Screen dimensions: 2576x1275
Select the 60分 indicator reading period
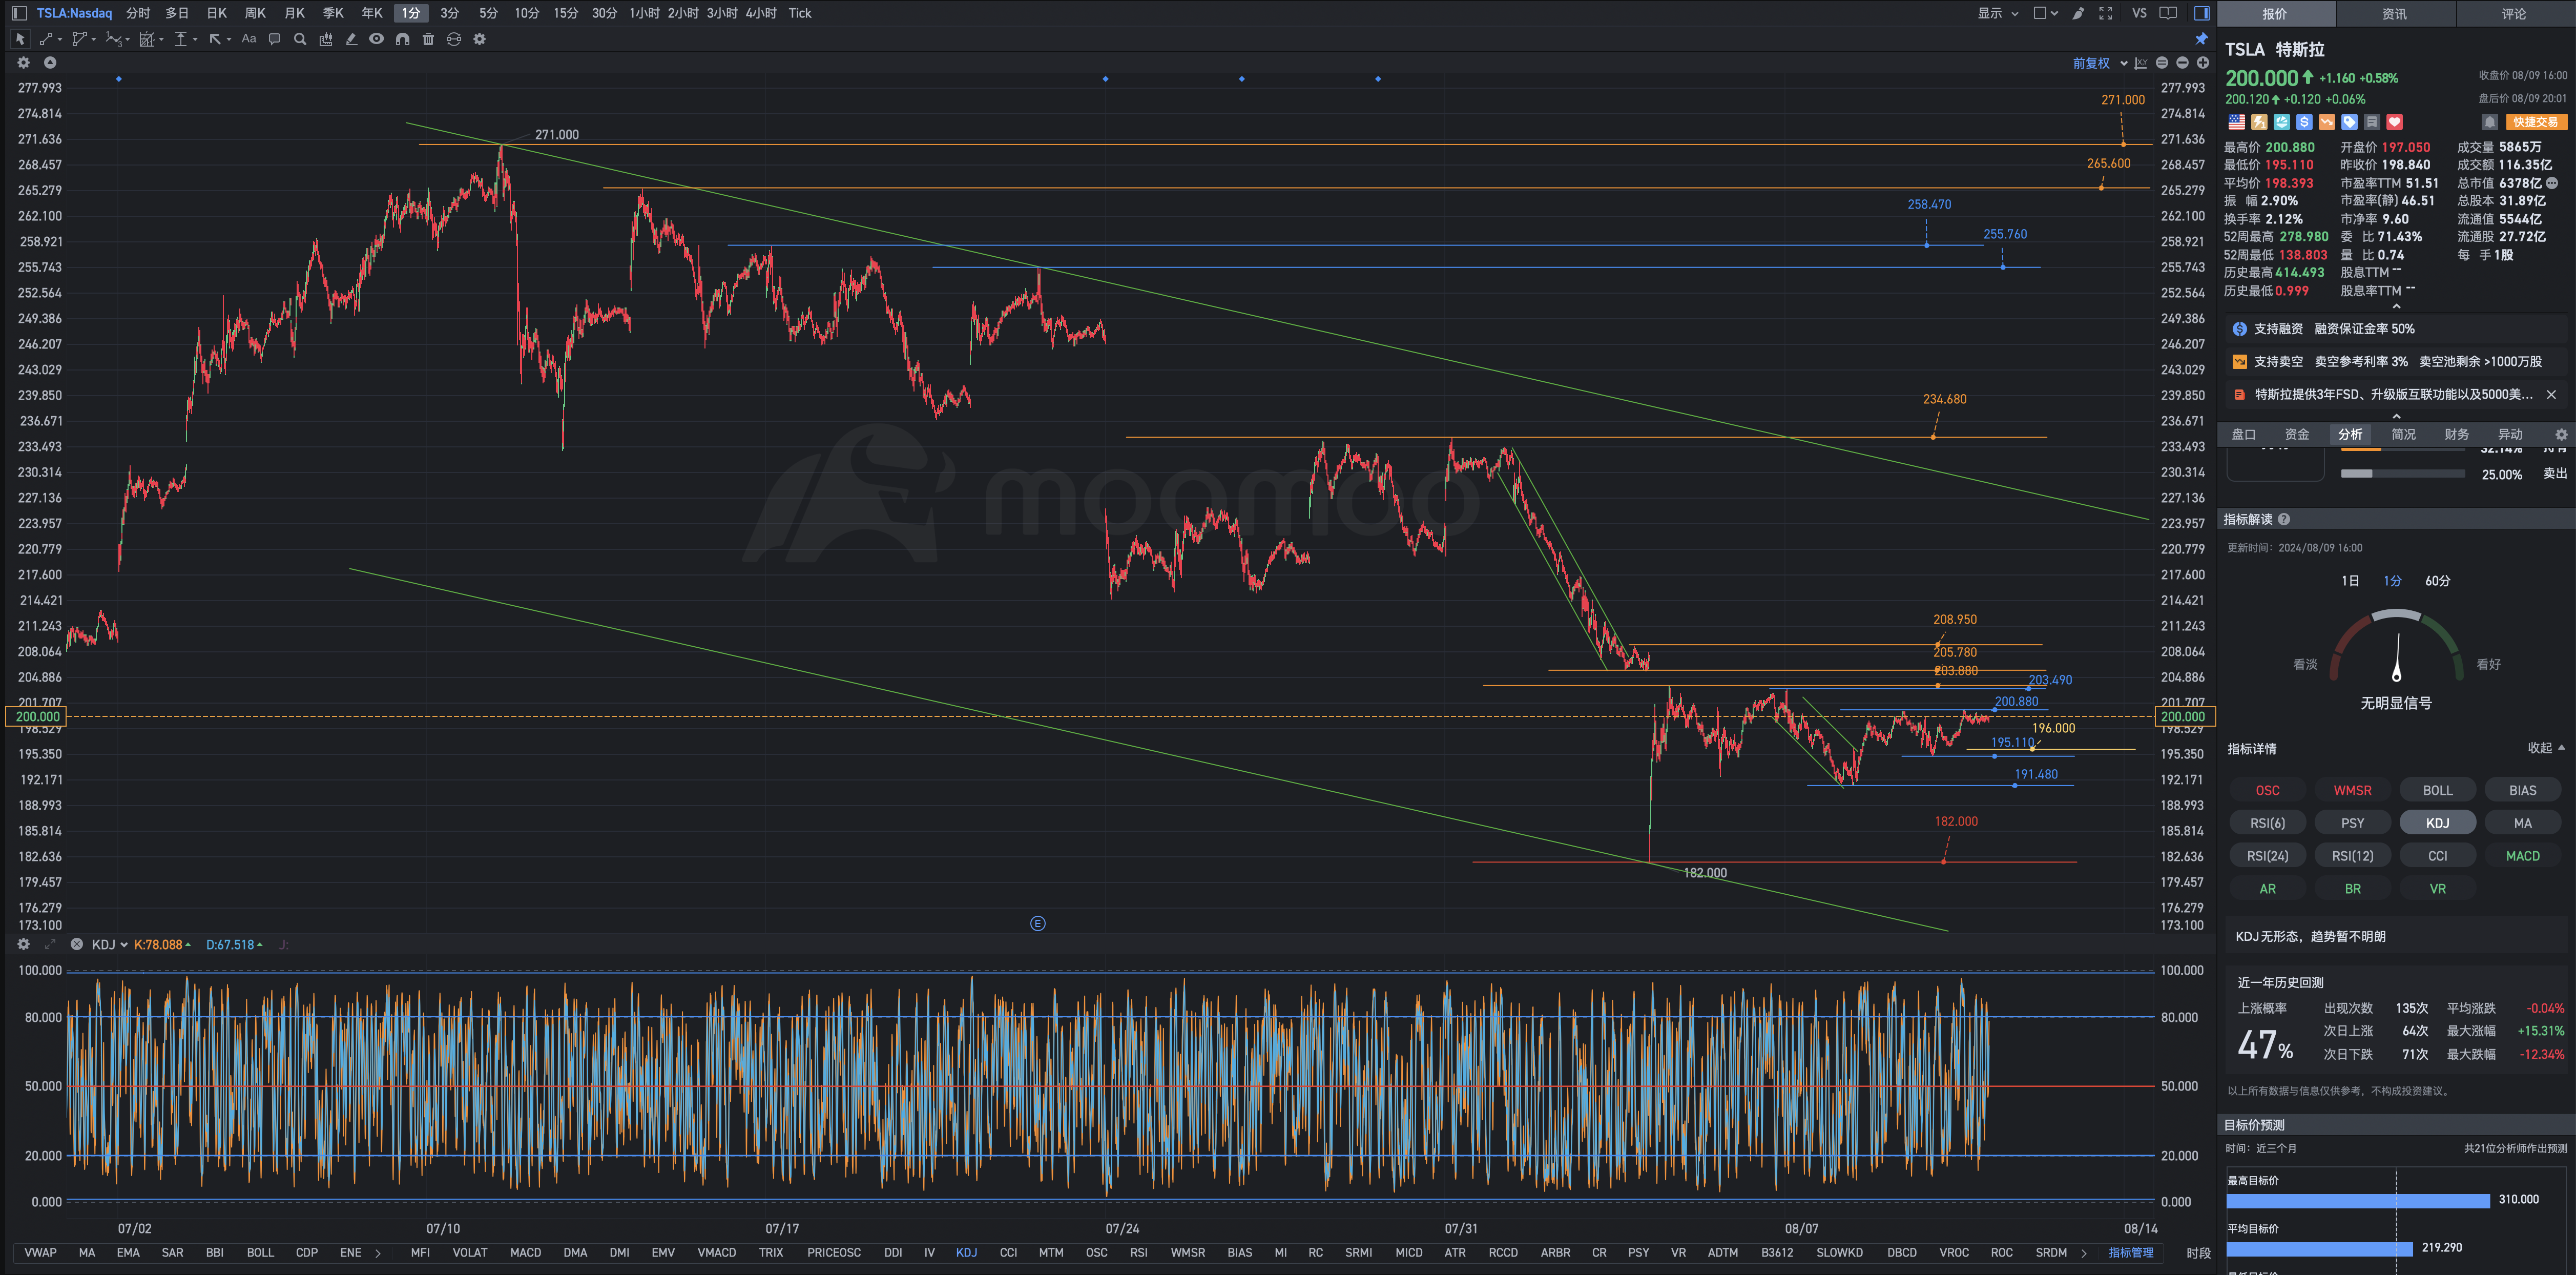click(2437, 581)
